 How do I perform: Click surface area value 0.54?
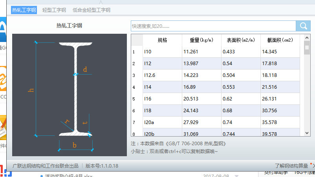click(x=241, y=64)
